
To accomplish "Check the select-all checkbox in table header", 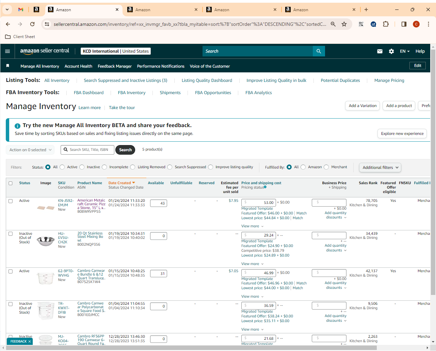I will [11, 183].
